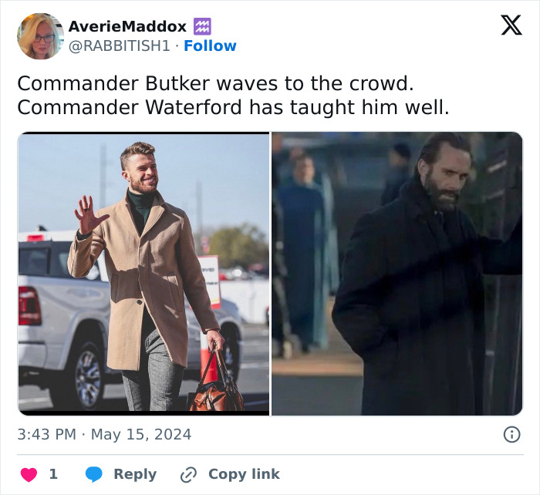Image resolution: width=540 pixels, height=495 pixels.
Task: Click the line mentioning Commander Waterford
Action: [x=234, y=107]
